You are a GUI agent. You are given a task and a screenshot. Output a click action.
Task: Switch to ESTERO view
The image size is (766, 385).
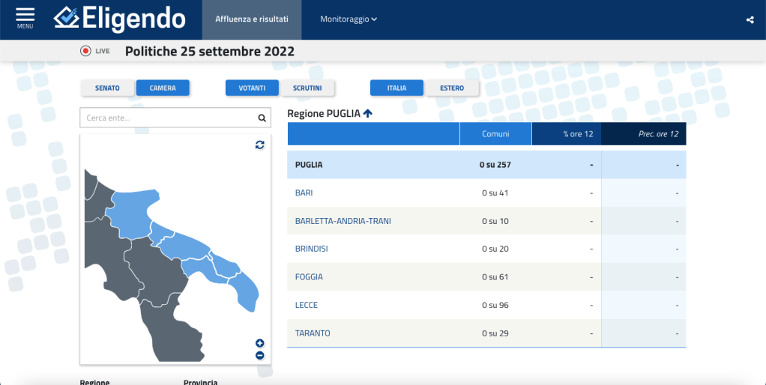[x=452, y=88]
